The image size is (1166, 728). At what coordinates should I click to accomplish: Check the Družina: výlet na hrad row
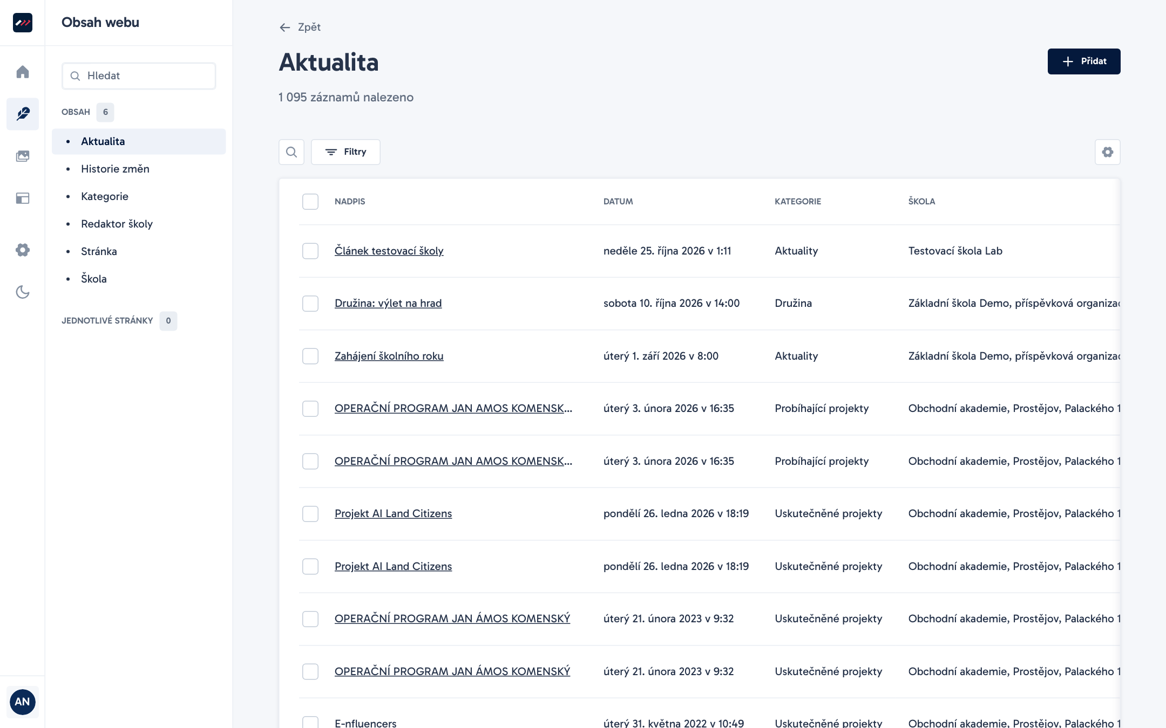(310, 303)
